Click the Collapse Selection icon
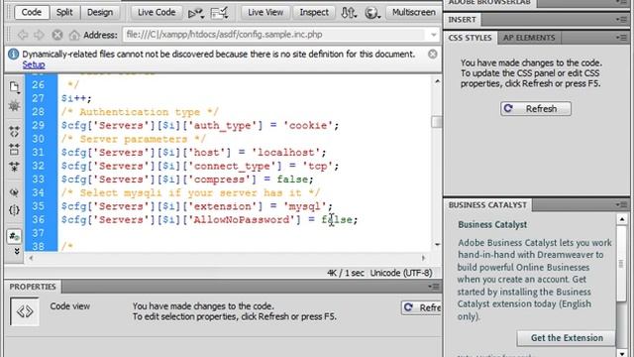 click(14, 150)
